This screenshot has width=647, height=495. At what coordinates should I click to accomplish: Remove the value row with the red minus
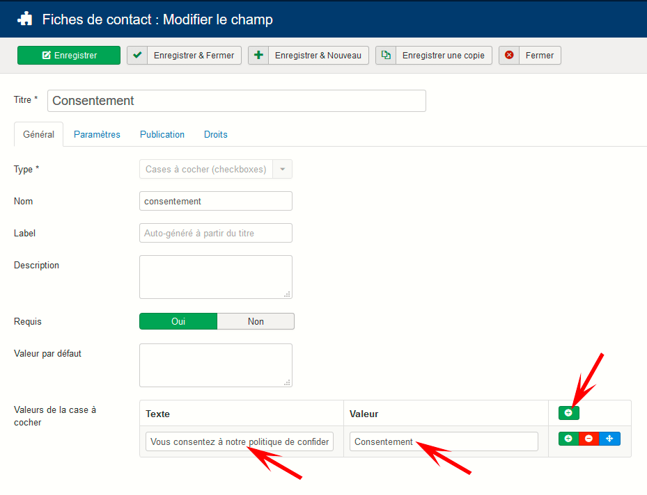[588, 439]
